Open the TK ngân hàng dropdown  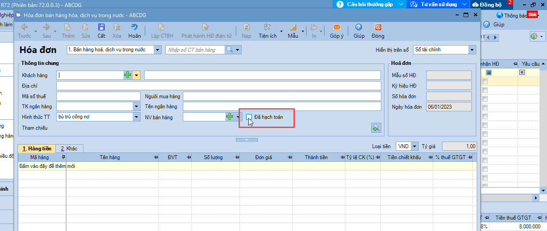tap(136, 107)
